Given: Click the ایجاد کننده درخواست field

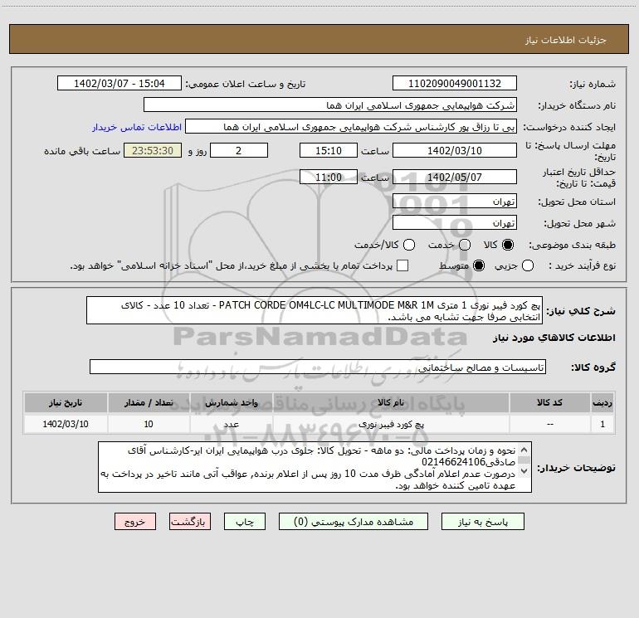Looking at the screenshot, I should (x=351, y=127).
